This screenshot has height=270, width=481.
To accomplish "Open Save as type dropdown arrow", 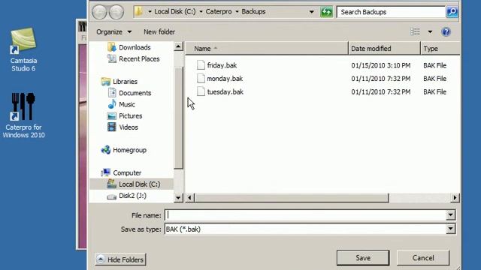I will [450, 229].
